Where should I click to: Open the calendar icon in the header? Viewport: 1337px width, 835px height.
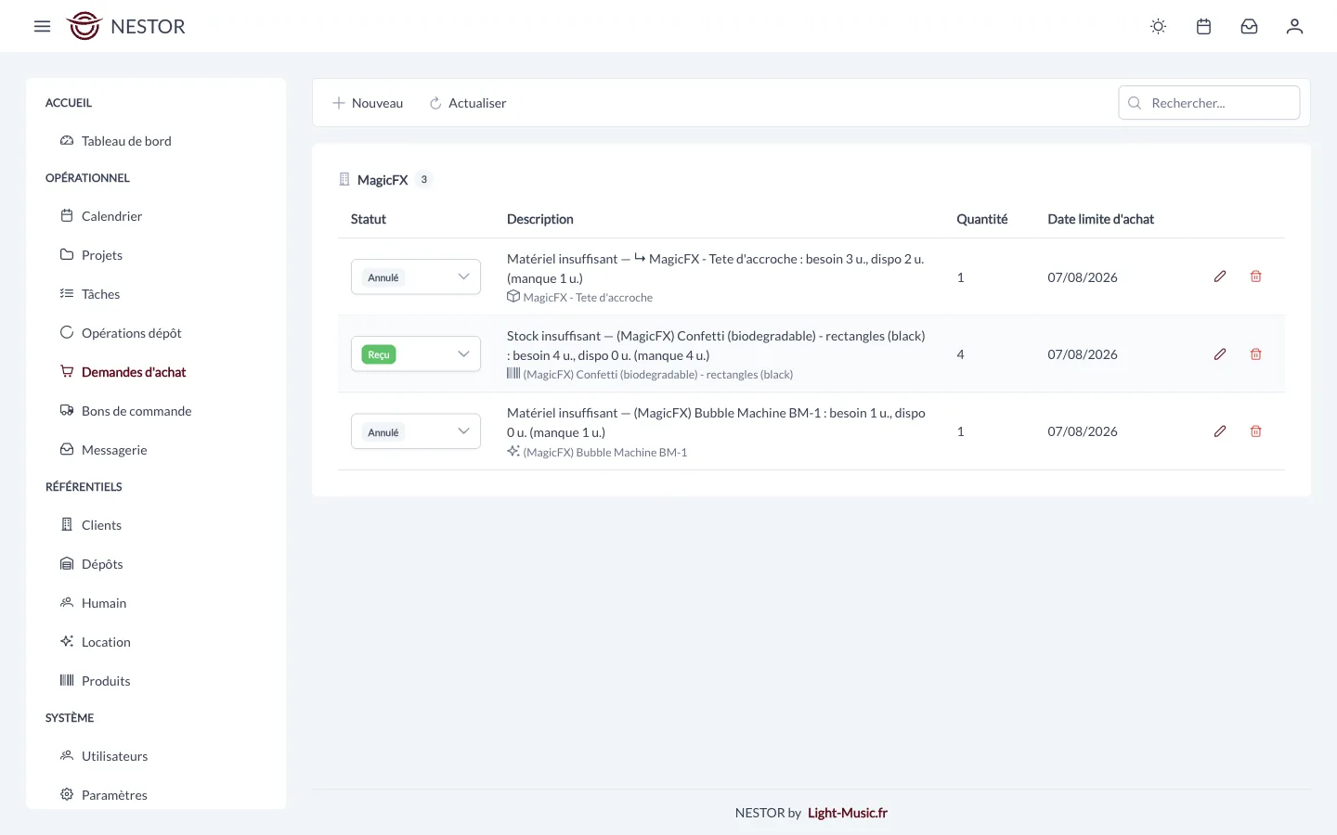1203,26
